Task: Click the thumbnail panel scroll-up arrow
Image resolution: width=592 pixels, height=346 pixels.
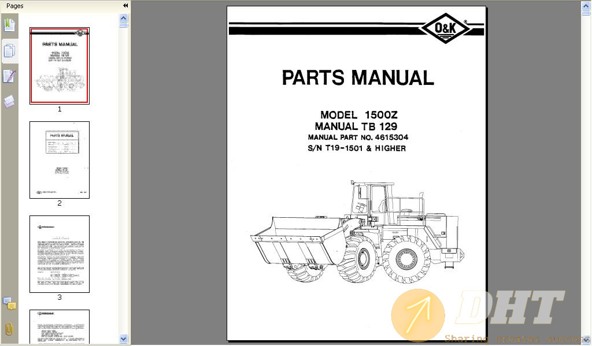Action: (x=124, y=18)
